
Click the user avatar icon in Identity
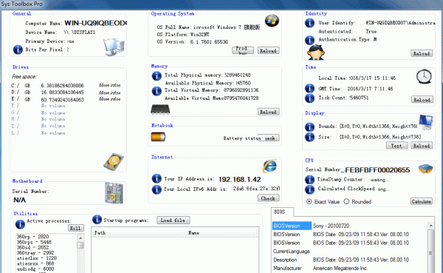(x=316, y=53)
